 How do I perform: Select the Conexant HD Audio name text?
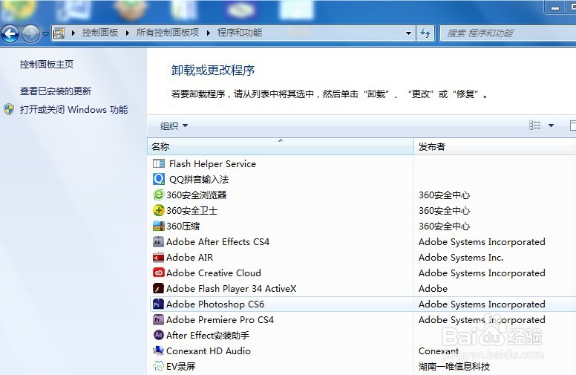(209, 351)
